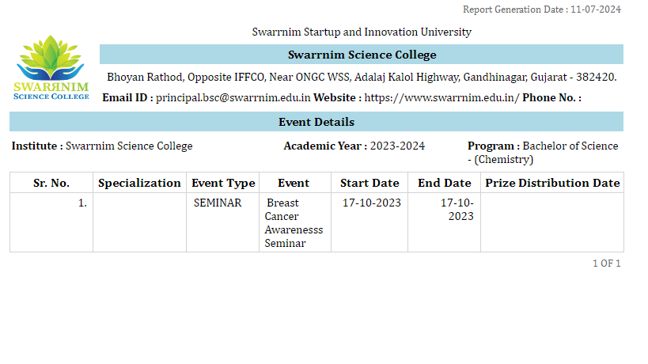Click the Start Date column header
The height and width of the screenshot is (364, 648).
pos(369,183)
